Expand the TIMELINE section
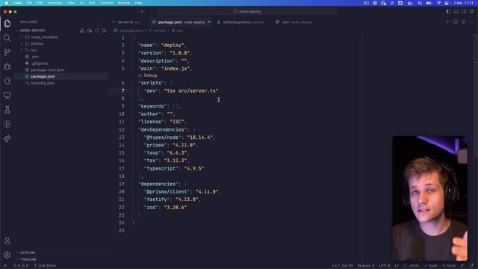Image resolution: width=478 pixels, height=269 pixels. pyautogui.click(x=28, y=259)
